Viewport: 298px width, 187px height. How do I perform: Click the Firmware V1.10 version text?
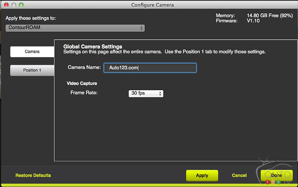253,21
